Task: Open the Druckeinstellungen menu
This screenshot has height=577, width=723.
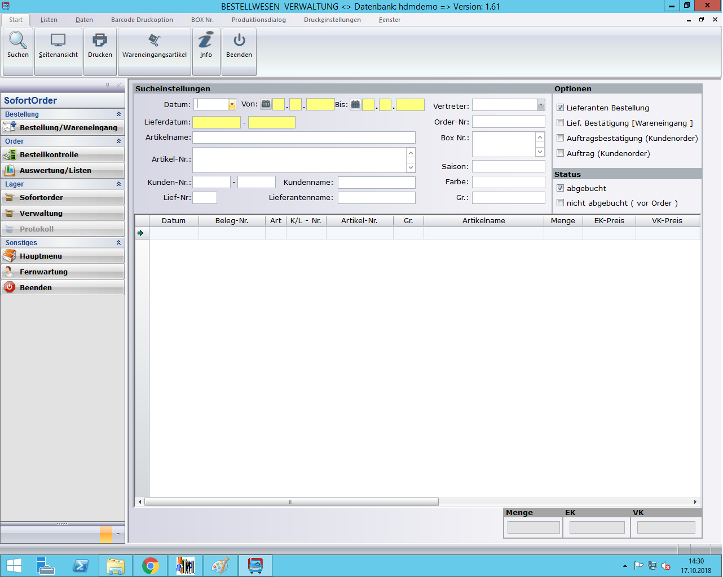Action: coord(332,20)
